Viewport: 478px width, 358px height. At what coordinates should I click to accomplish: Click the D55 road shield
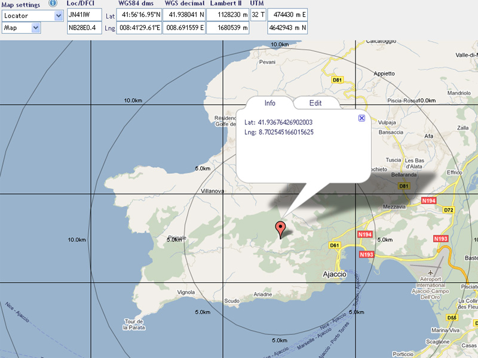(x=452, y=318)
